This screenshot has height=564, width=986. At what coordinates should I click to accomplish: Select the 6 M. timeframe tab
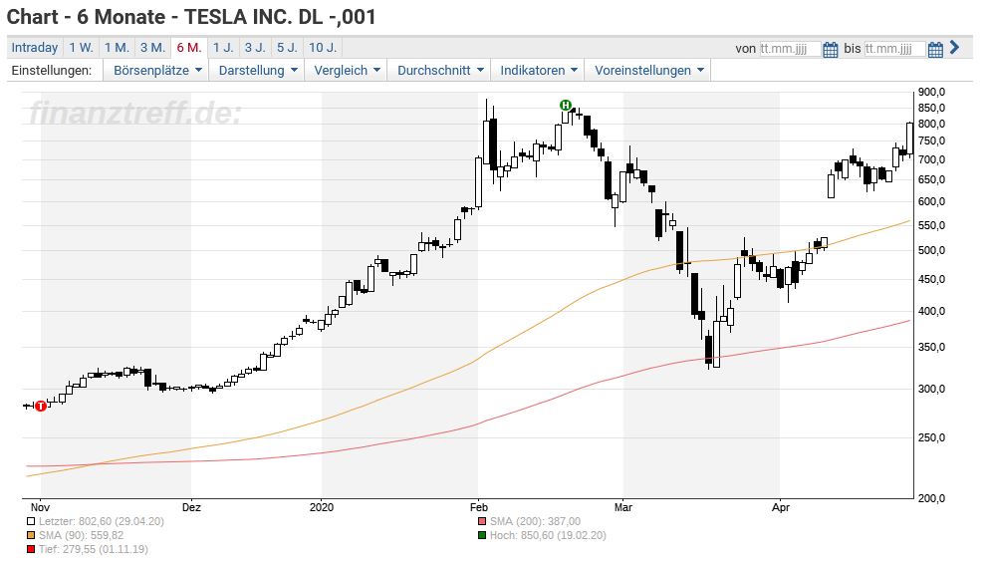pyautogui.click(x=189, y=48)
